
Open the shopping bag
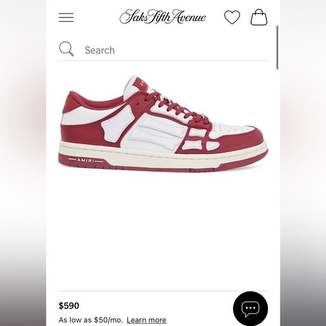click(259, 17)
